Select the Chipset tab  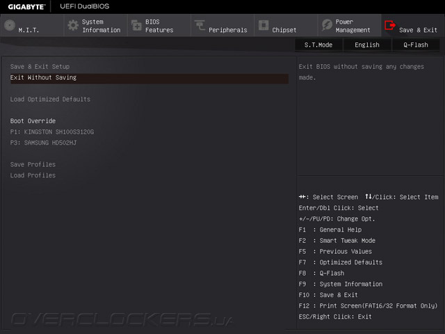[x=286, y=25]
